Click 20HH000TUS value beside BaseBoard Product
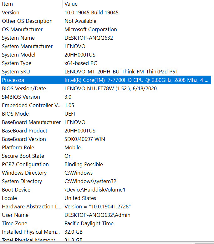214x244 pixels. click(80, 131)
